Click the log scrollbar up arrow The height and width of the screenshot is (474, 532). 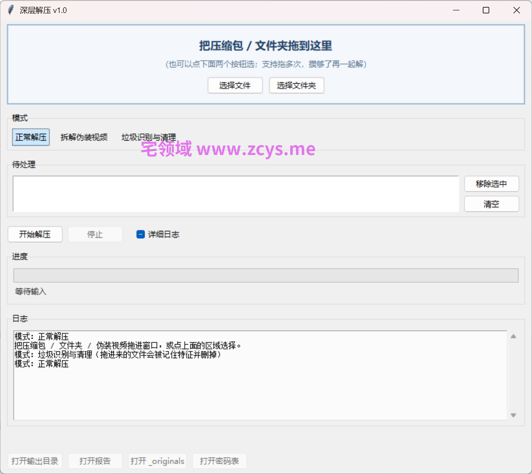(513, 336)
